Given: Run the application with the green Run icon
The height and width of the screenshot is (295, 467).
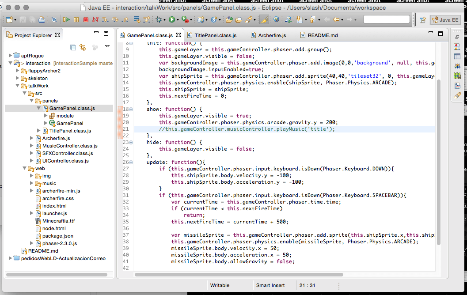Looking at the screenshot, I should coord(171,19).
